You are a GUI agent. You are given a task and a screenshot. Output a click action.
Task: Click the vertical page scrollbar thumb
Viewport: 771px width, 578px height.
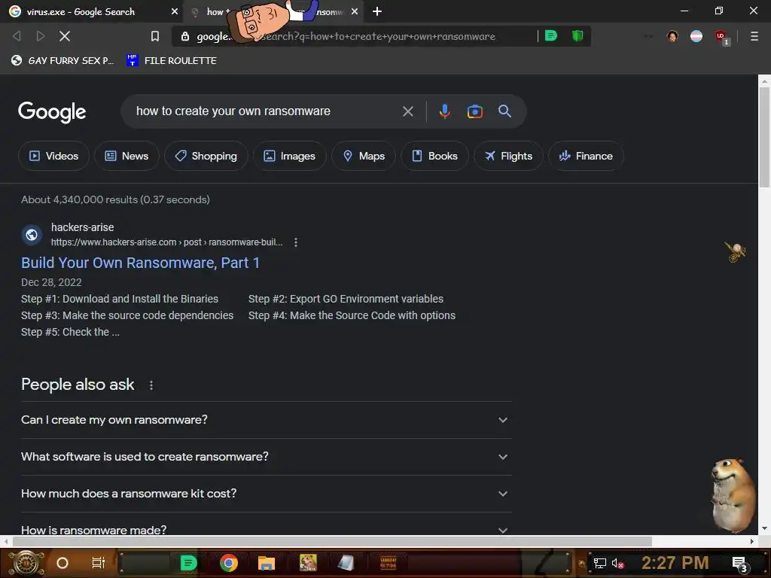tap(763, 137)
